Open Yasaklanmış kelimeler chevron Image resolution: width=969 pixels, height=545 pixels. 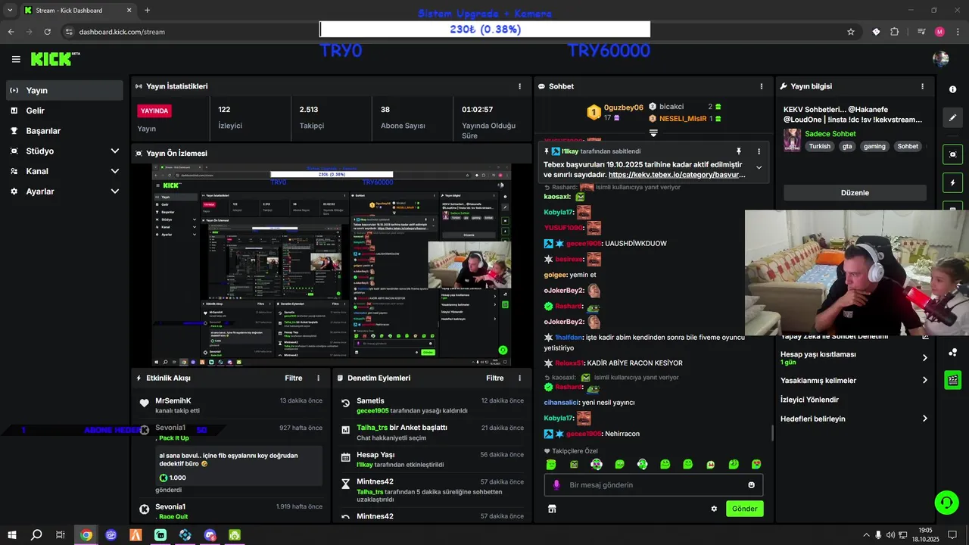coord(924,380)
